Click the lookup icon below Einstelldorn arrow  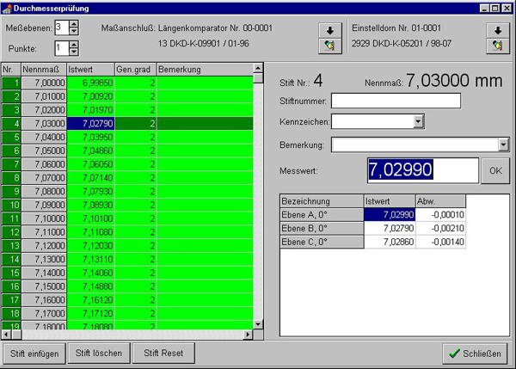pyautogui.click(x=498, y=46)
